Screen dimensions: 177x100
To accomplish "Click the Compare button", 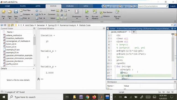I will click(x=25, y=14).
